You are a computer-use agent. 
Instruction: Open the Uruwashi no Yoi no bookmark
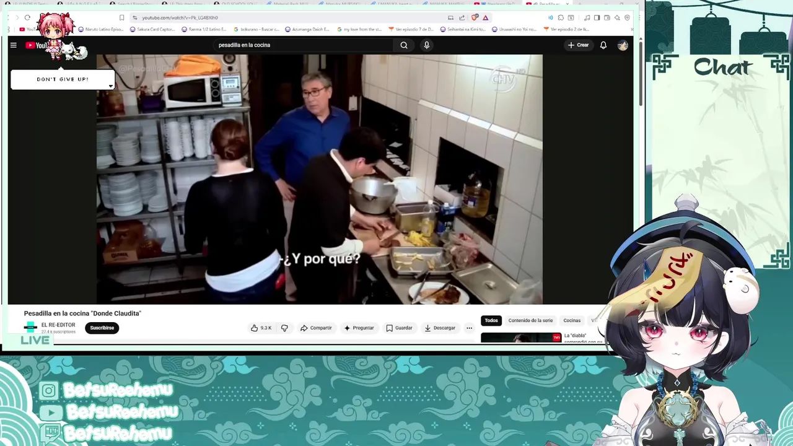tap(515, 29)
